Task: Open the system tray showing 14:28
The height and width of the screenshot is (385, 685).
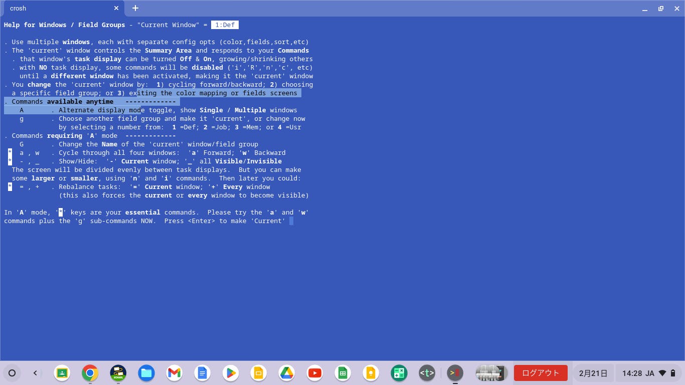Action: [647, 373]
